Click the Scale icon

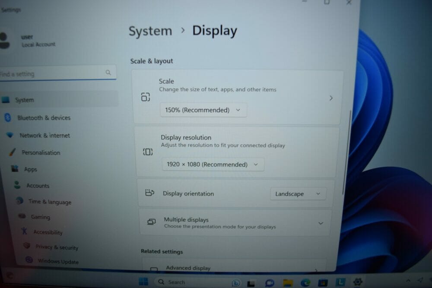146,97
